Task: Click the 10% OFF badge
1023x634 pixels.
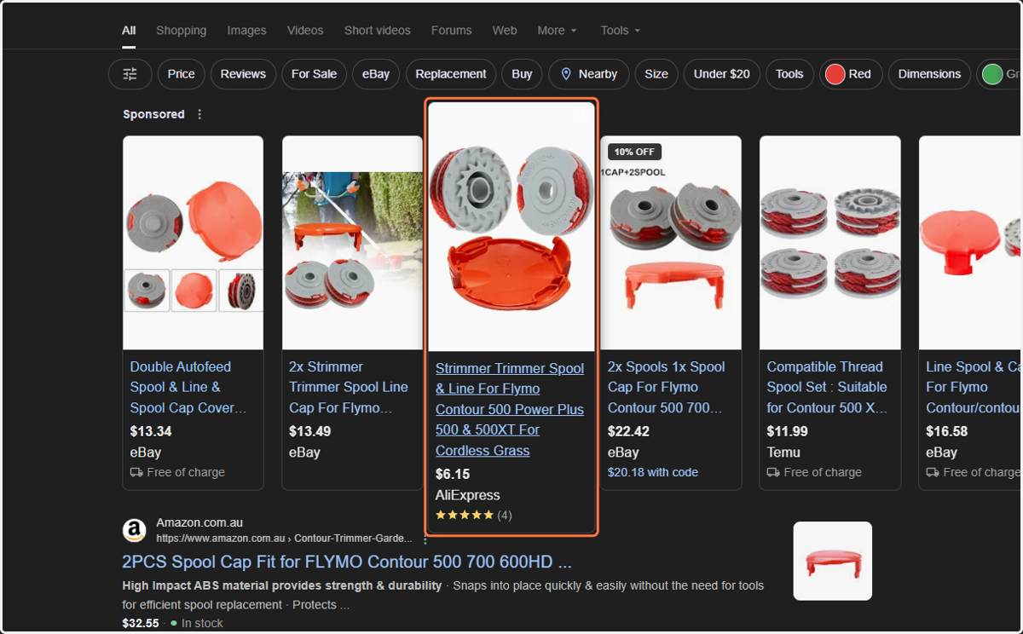Action: pyautogui.click(x=634, y=152)
